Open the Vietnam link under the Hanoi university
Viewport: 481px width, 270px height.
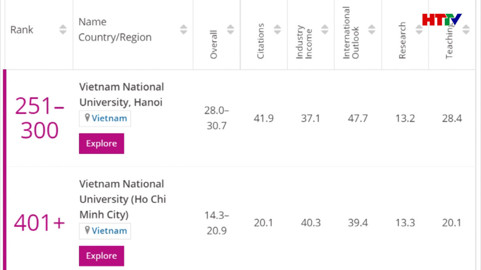[109, 118]
